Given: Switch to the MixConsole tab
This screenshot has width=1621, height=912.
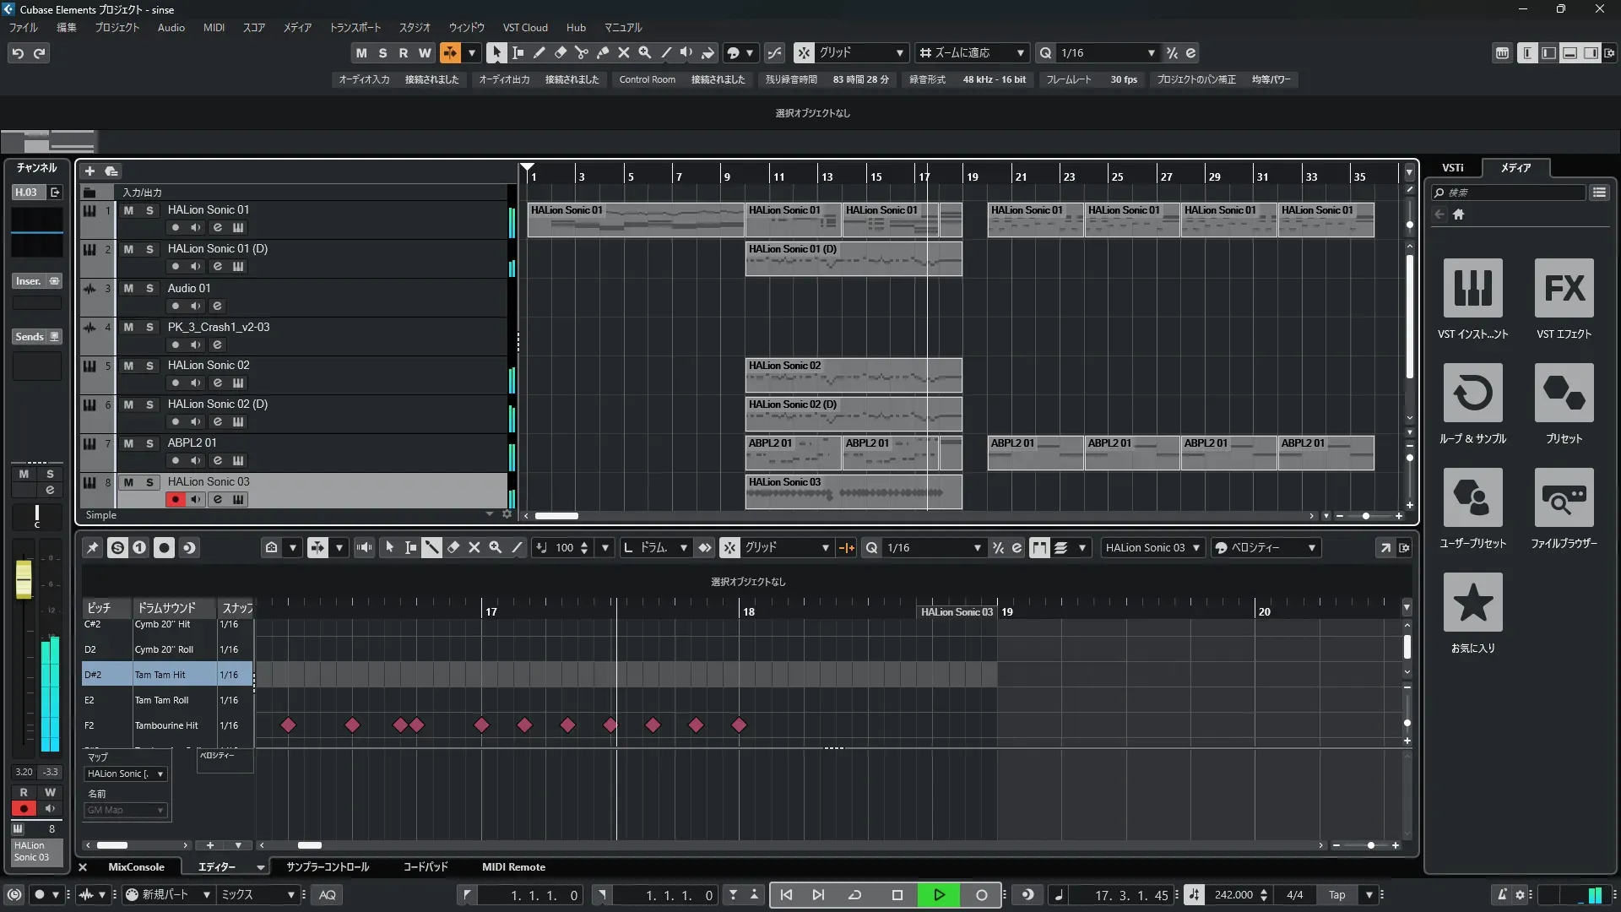Looking at the screenshot, I should (136, 866).
